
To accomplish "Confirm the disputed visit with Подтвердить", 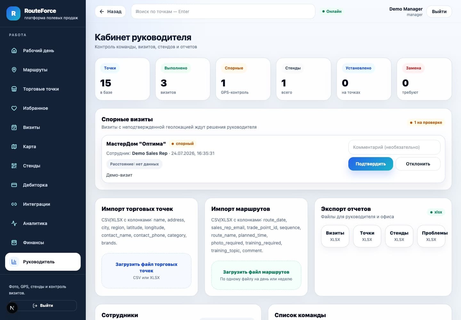I will 371,164.
